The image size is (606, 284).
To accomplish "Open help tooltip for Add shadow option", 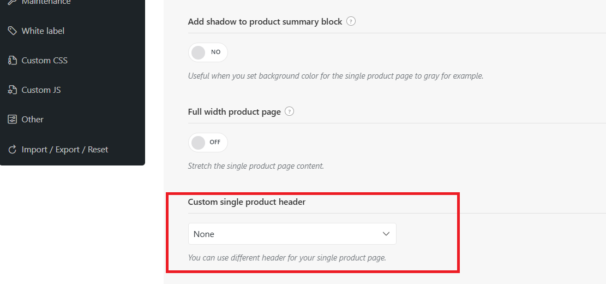I will (351, 21).
